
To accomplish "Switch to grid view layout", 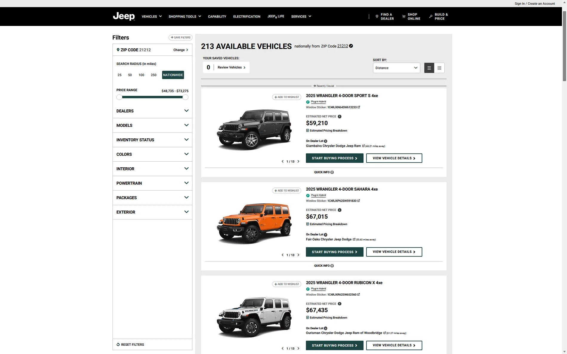I will tap(439, 68).
